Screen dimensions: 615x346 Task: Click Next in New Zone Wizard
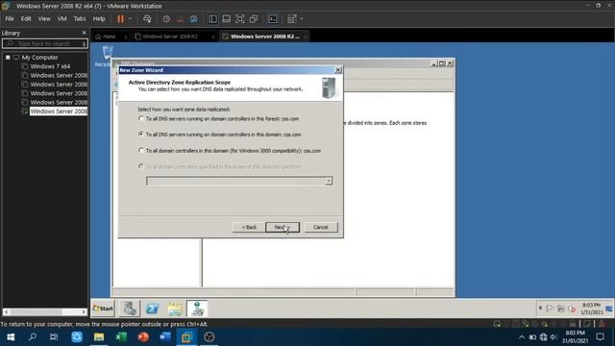pyautogui.click(x=283, y=227)
